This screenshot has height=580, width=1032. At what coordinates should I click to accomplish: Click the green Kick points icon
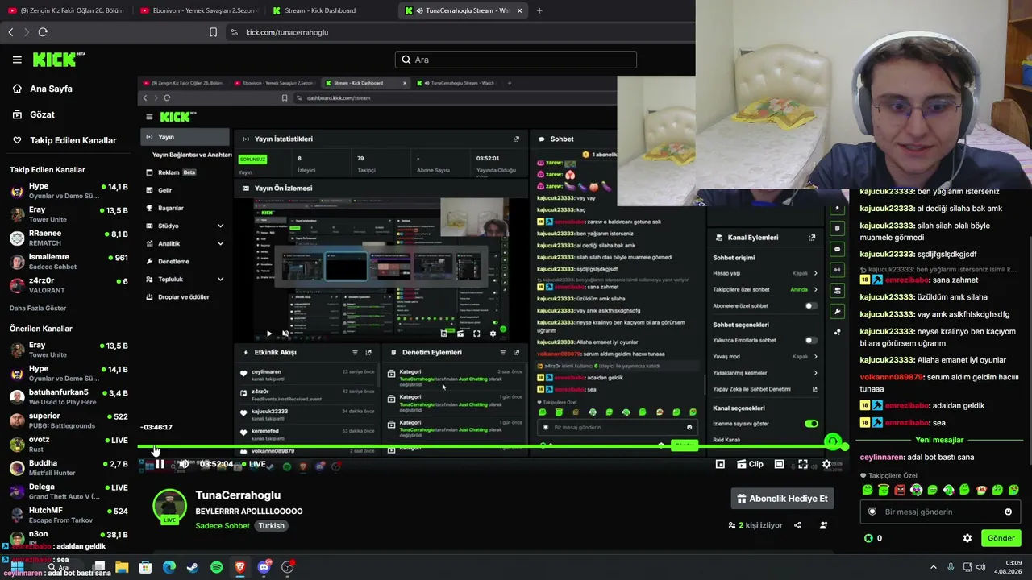pos(868,538)
